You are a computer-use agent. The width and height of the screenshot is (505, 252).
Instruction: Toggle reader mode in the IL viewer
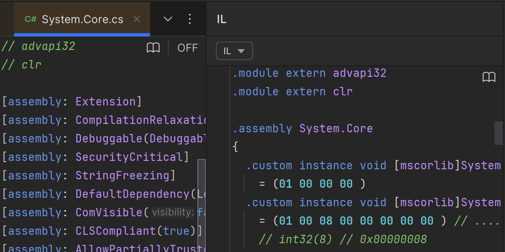(489, 77)
